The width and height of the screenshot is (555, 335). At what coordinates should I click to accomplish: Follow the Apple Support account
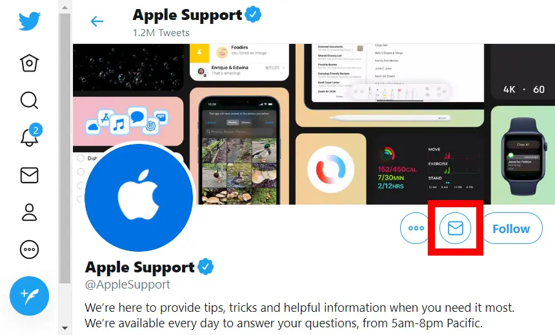pyautogui.click(x=512, y=228)
